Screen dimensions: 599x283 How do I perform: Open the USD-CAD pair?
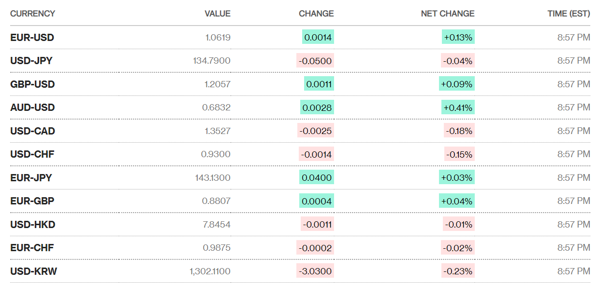(32, 131)
